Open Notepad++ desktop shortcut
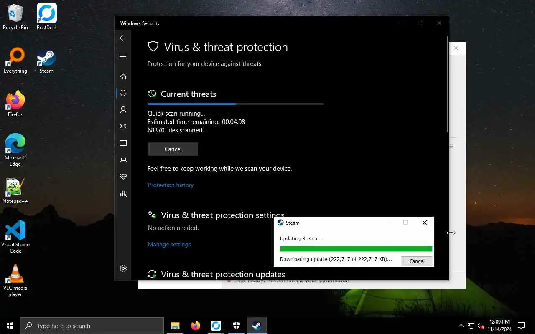Viewport: 535px width, 334px height. pyautogui.click(x=15, y=191)
